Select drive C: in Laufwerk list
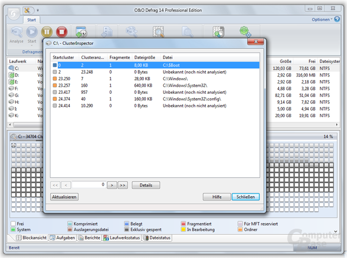 17,68
